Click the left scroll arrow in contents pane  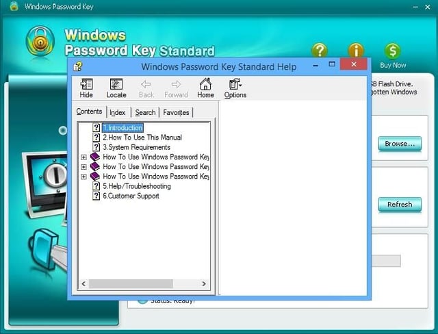click(x=83, y=284)
